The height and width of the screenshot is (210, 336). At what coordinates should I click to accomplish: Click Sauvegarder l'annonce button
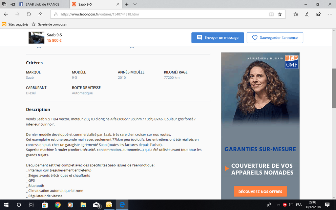click(x=275, y=38)
